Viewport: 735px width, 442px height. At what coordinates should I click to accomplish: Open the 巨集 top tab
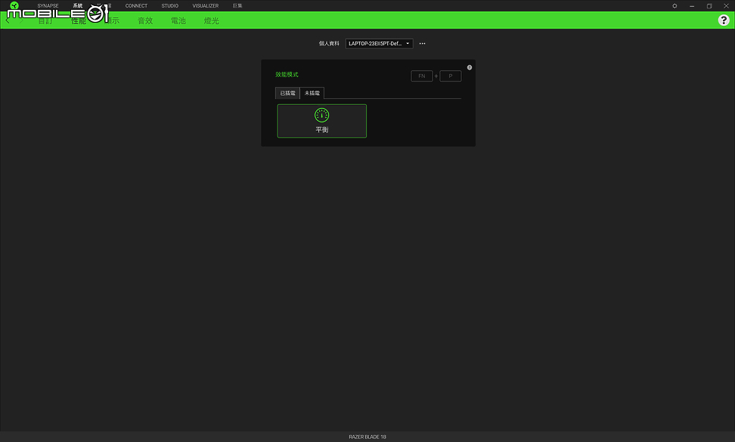coord(237,5)
